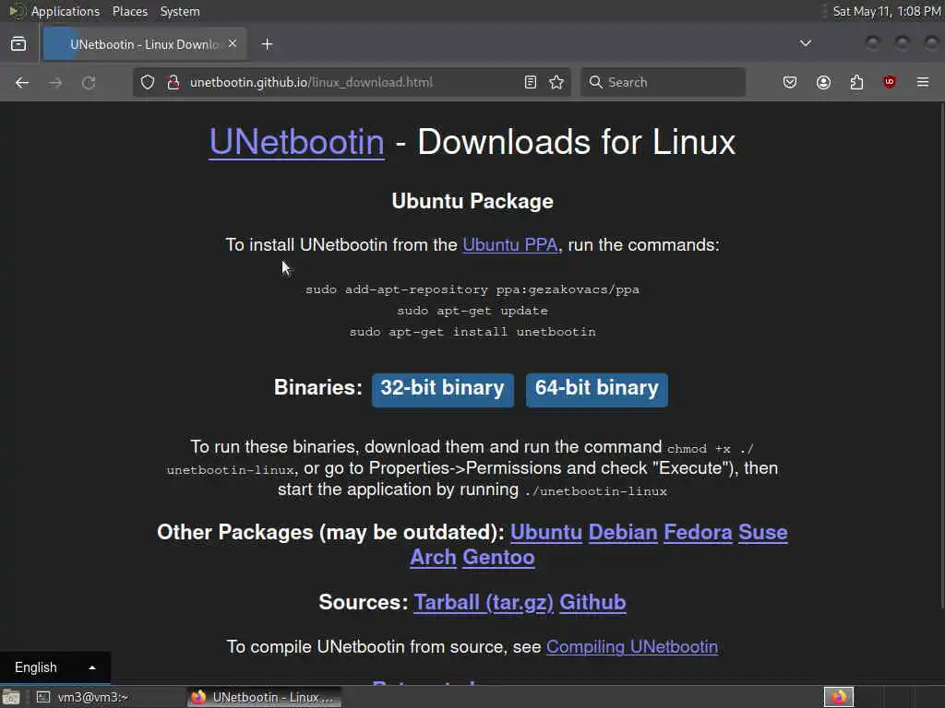The height and width of the screenshot is (708, 945).
Task: Click the page vertical scrollbar
Action: coord(942,355)
